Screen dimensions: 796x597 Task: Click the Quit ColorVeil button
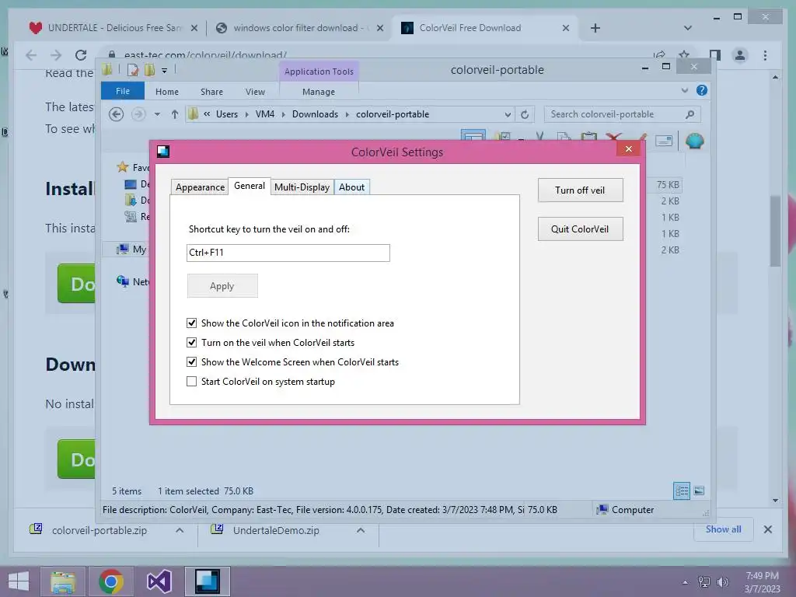(580, 229)
